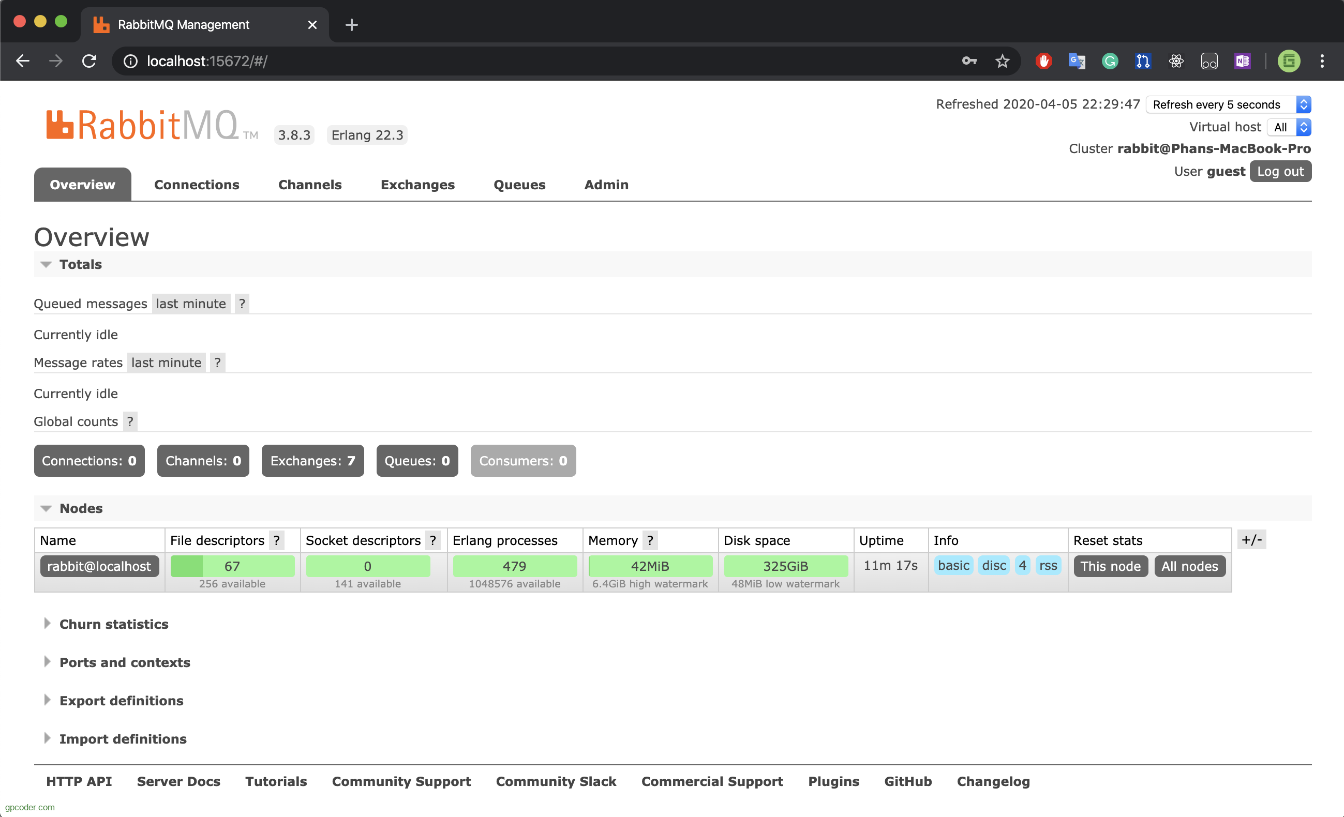Click the browser forward arrow
Screen dimensions: 1344x817
[x=56, y=61]
